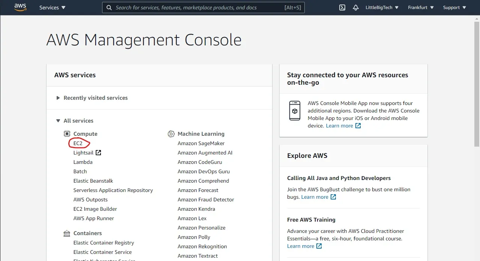Screen dimensions: 480x261
Task: Click external link icon next to Lightsail
Action: click(98, 153)
